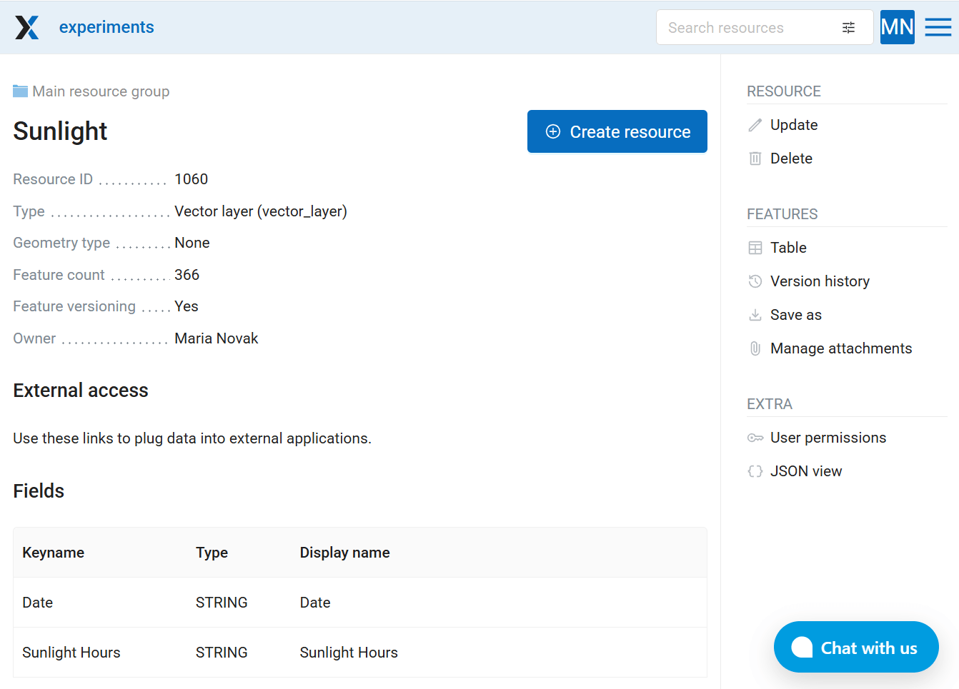Click the Feature versioning value Yes
Image resolution: width=959 pixels, height=689 pixels.
tap(187, 306)
